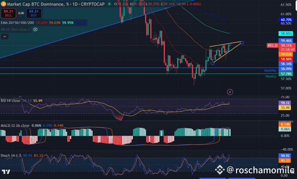This screenshot has height=179, width=297.
Task: Select the EMA 20/50/100/200 indicator label
Action: 17,23
